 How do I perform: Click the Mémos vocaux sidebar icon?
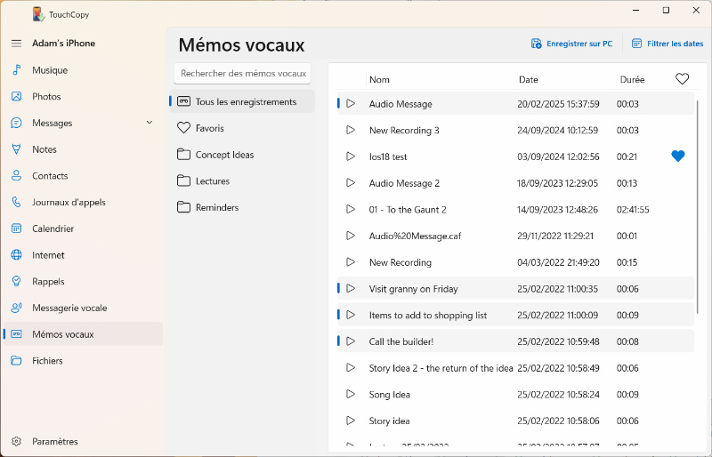[x=16, y=334]
